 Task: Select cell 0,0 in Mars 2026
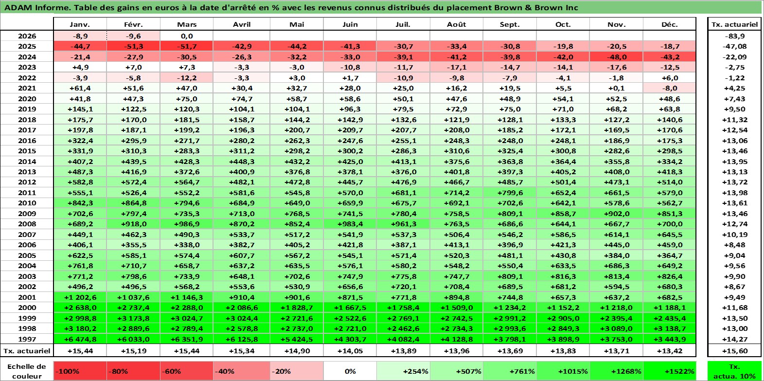[x=187, y=36]
